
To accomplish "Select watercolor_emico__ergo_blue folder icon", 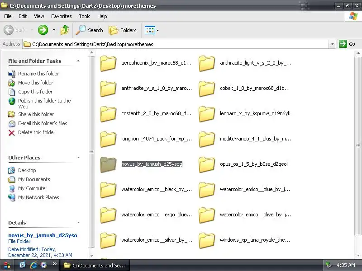I will pos(108,215).
